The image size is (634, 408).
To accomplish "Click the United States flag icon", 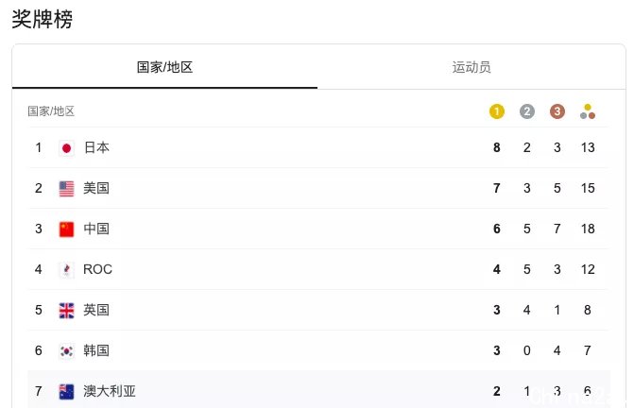I will (67, 189).
